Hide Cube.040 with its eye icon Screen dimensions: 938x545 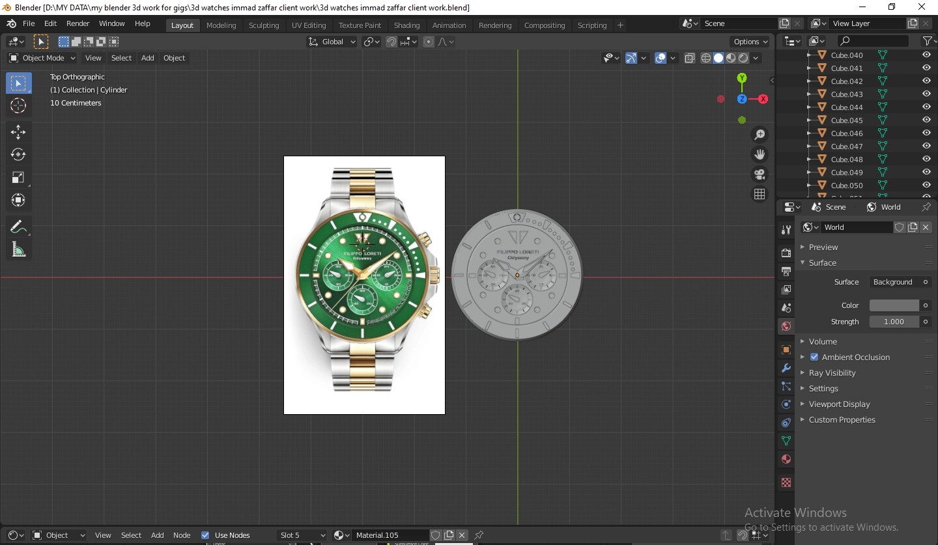pos(926,55)
